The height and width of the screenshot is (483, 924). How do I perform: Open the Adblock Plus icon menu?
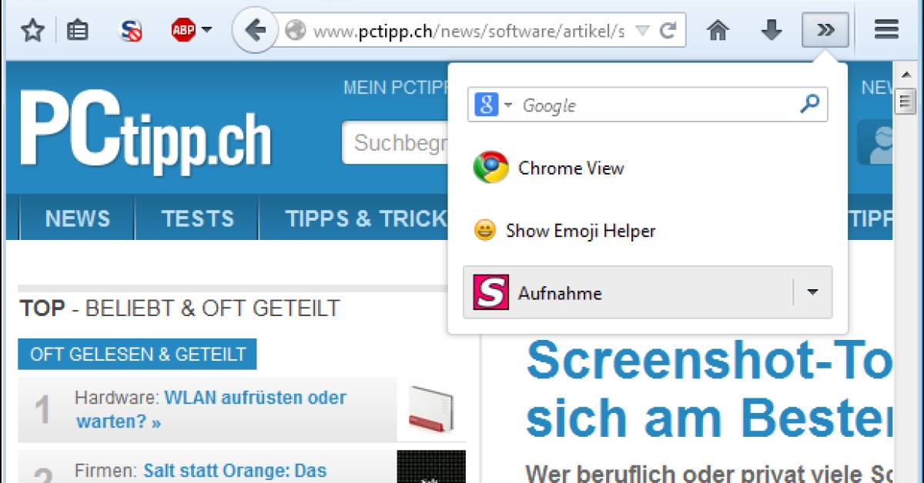[182, 29]
